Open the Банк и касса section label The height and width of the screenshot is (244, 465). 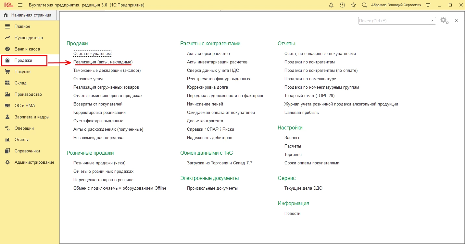[x=27, y=49]
